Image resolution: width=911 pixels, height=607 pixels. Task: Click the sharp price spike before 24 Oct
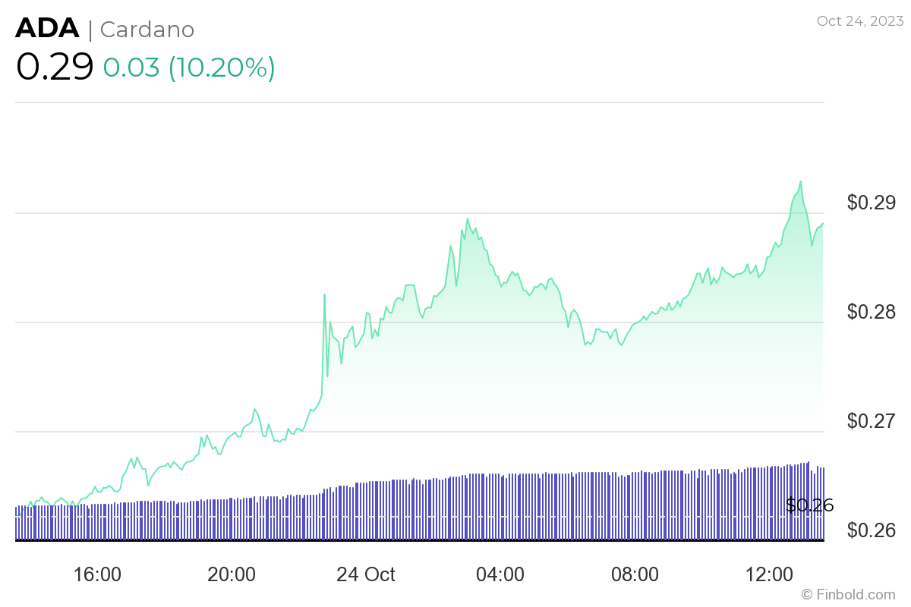pos(325,294)
